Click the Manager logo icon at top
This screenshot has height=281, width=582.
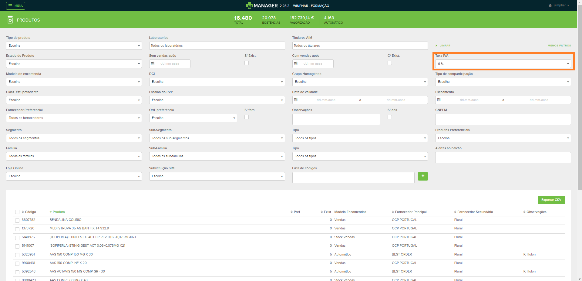(x=249, y=5)
